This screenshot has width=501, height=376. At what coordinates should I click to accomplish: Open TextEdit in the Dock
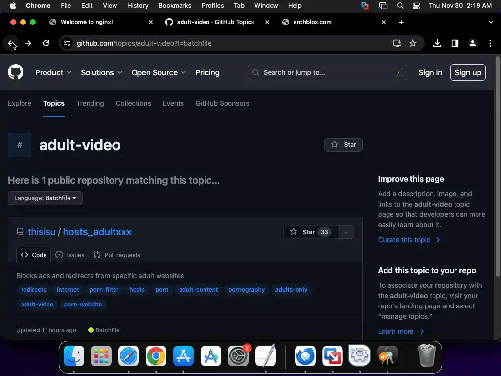click(x=266, y=355)
